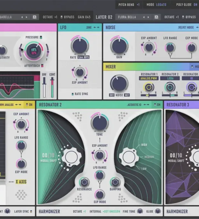Click the High/Medium/Low gear dial in Resonator 2
Image resolution: width=199 pixels, height=219 pixels.
point(129,157)
